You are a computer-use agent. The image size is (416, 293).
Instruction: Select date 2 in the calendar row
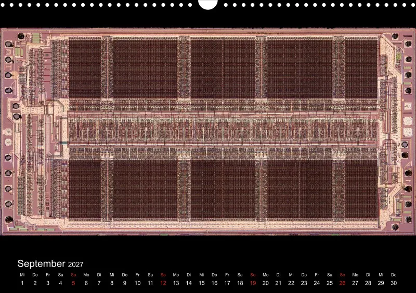click(x=35, y=283)
